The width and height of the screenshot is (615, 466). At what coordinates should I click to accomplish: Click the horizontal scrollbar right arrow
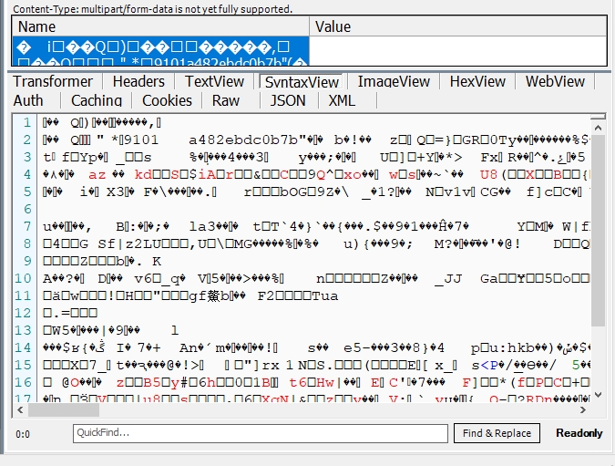(583, 409)
